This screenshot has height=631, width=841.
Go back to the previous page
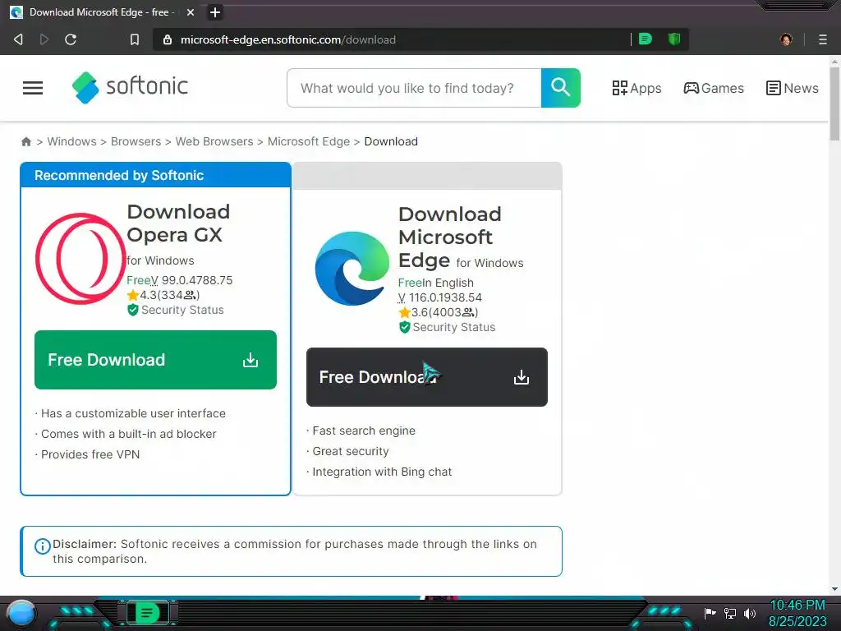coord(18,39)
